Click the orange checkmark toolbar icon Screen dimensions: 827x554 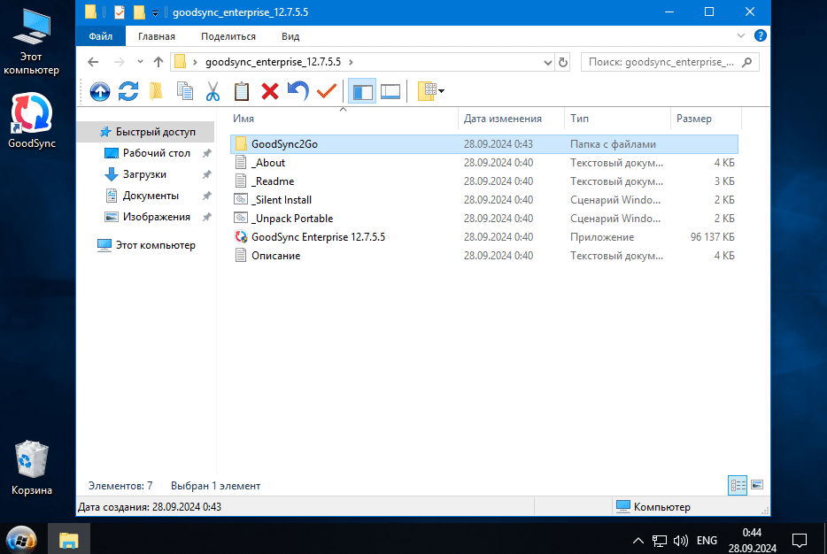click(x=327, y=92)
